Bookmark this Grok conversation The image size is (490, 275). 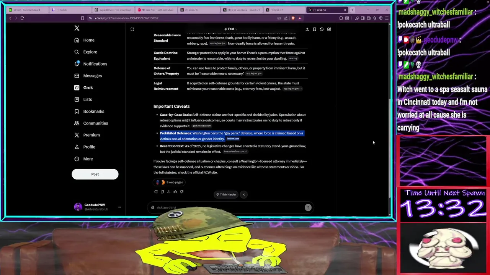click(x=314, y=29)
